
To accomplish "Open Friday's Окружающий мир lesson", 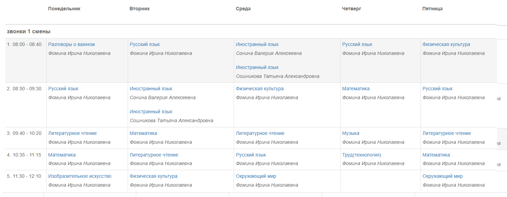I will coord(442,176).
